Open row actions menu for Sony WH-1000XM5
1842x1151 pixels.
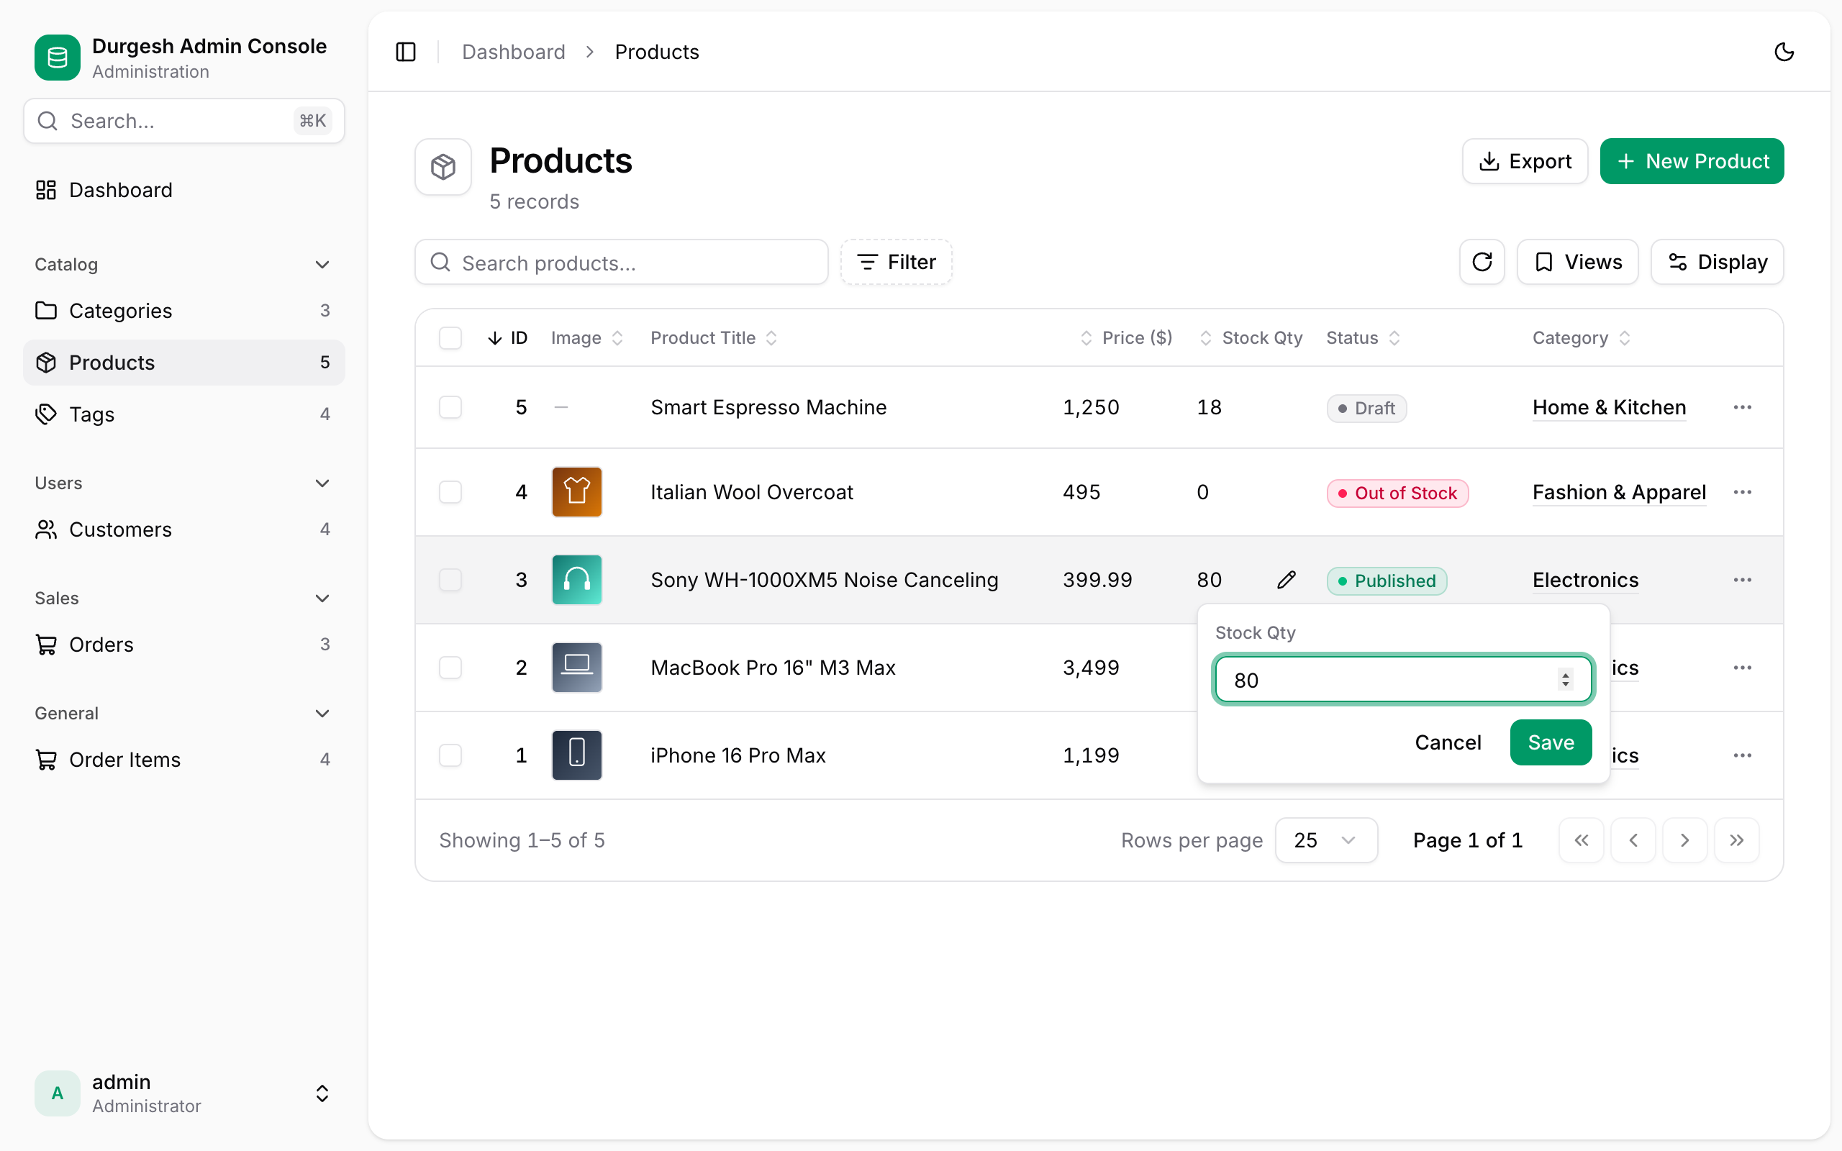(x=1742, y=580)
